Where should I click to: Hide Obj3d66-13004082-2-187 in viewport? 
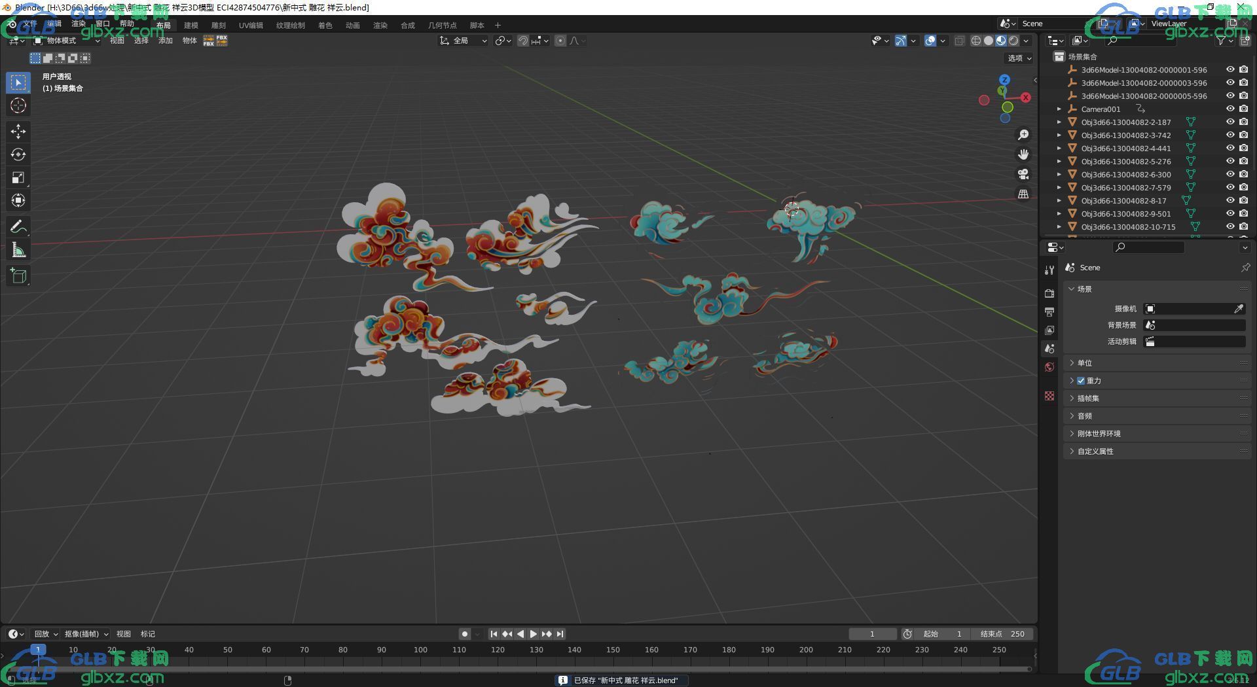(x=1230, y=122)
